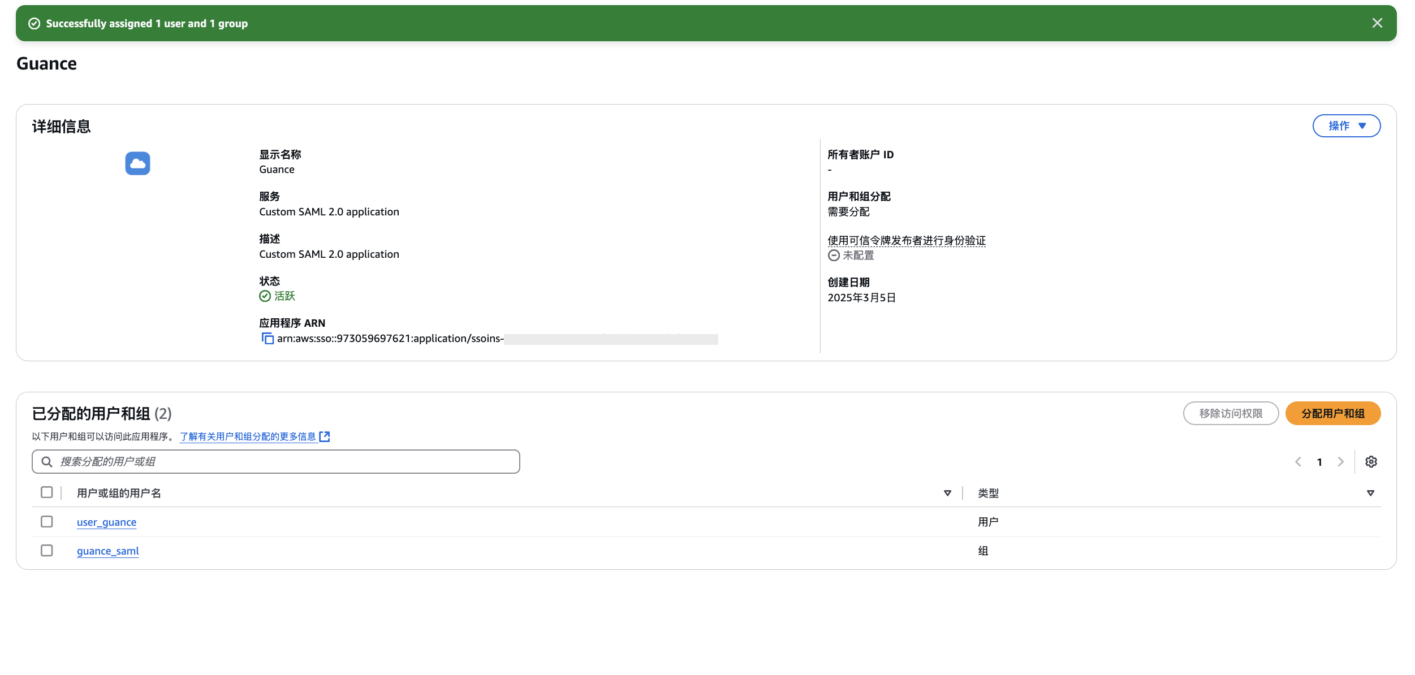Click the Guance cloud application icon
This screenshot has height=675, width=1415.
(x=137, y=163)
